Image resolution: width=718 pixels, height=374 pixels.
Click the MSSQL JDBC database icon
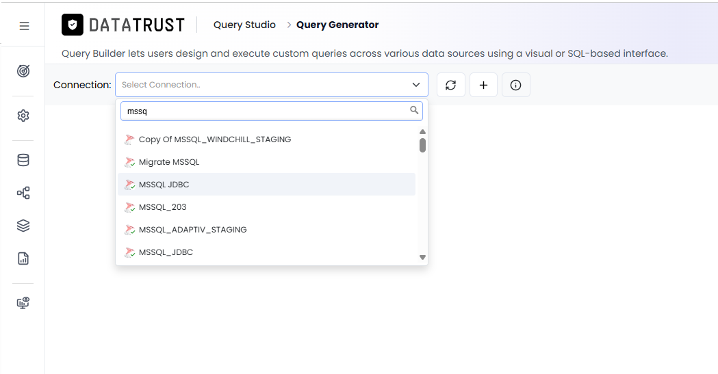point(129,185)
